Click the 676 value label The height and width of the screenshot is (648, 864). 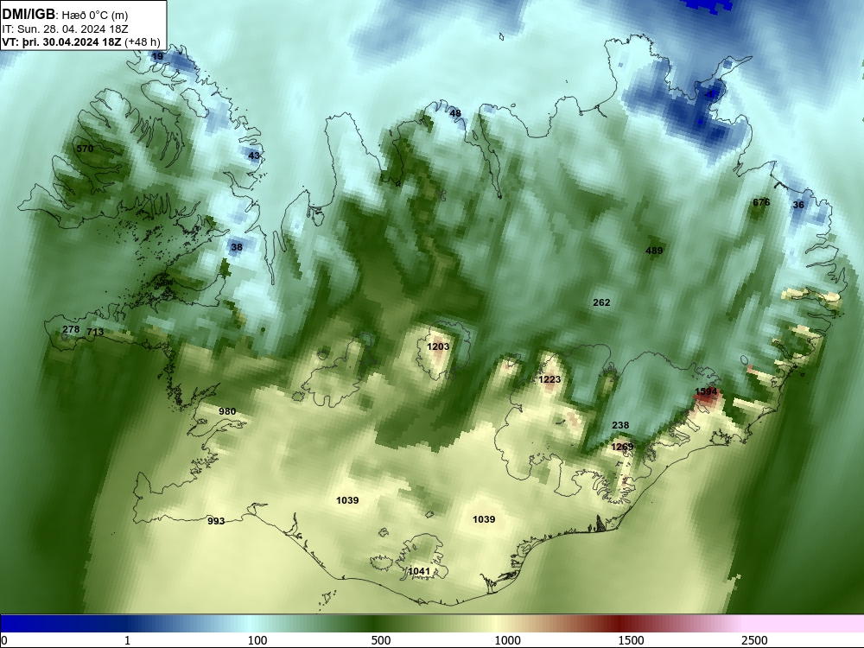click(761, 202)
